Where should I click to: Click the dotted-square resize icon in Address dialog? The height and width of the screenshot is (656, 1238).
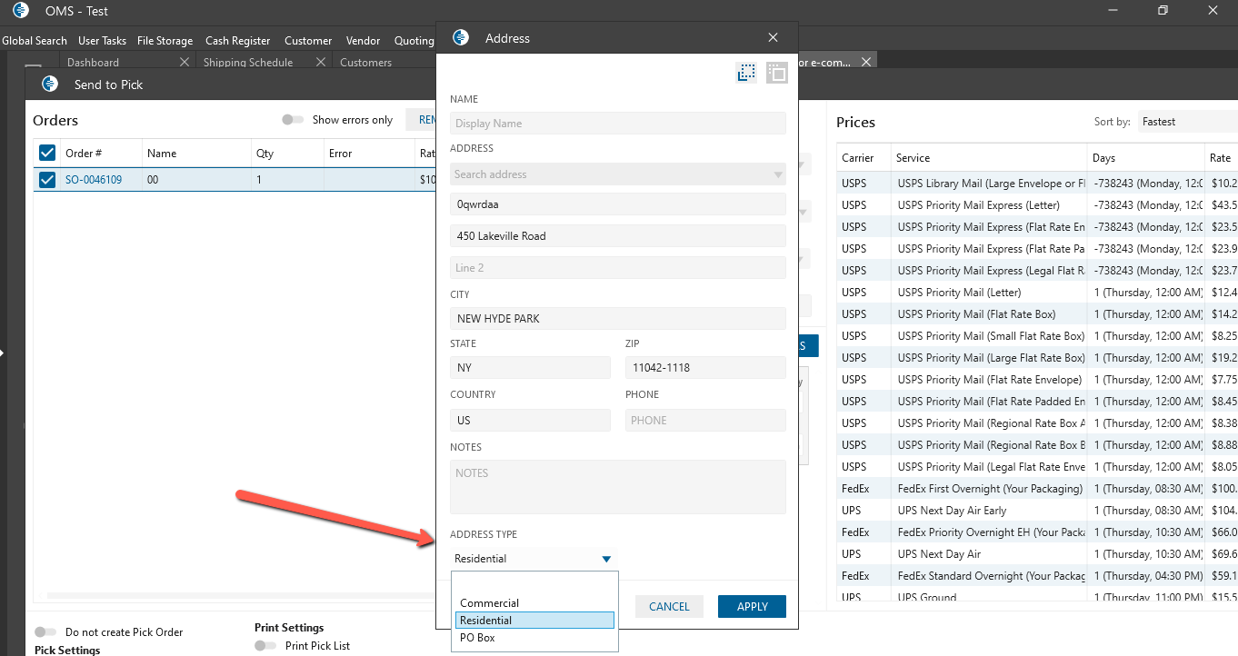(x=746, y=74)
